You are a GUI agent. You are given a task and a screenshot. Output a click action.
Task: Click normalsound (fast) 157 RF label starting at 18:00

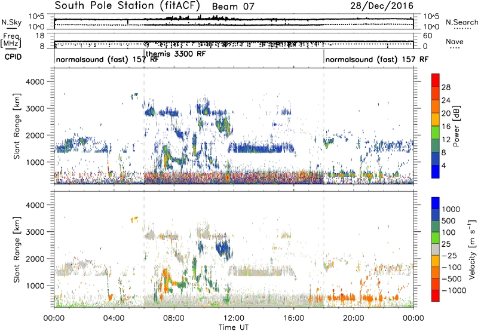[x=377, y=59]
